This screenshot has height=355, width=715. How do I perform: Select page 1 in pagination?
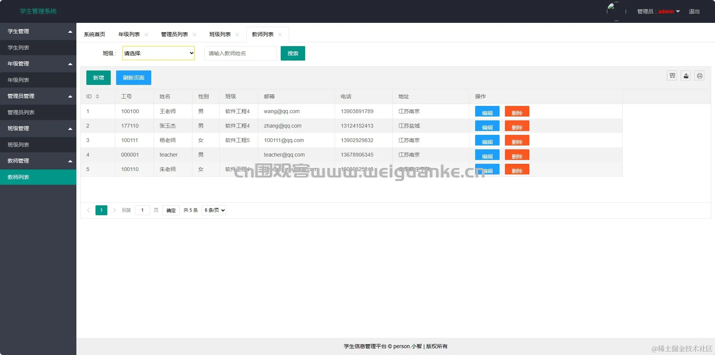point(101,210)
